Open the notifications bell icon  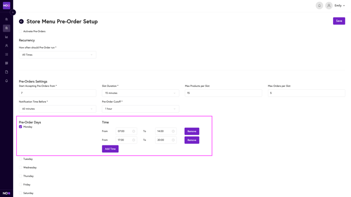point(319,6)
